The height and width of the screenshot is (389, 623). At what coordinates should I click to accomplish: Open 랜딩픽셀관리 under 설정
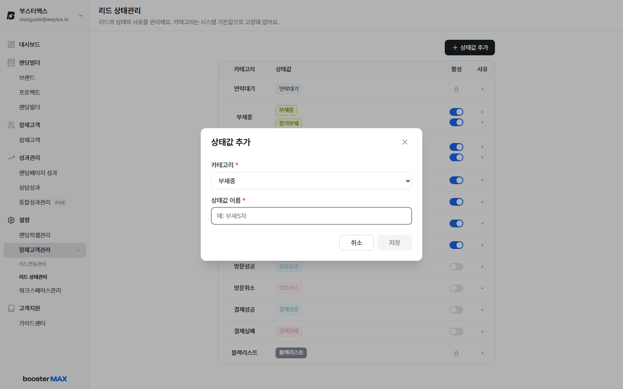[35, 235]
